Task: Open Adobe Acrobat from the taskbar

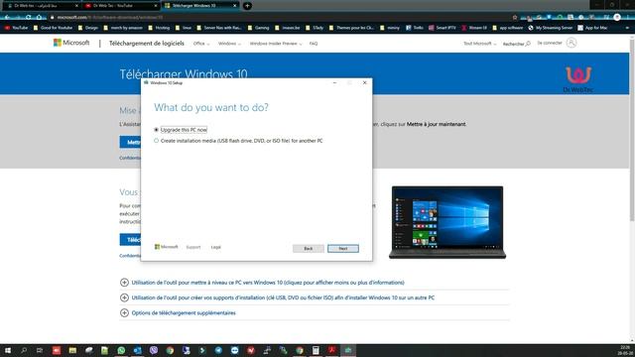Action: point(331,350)
